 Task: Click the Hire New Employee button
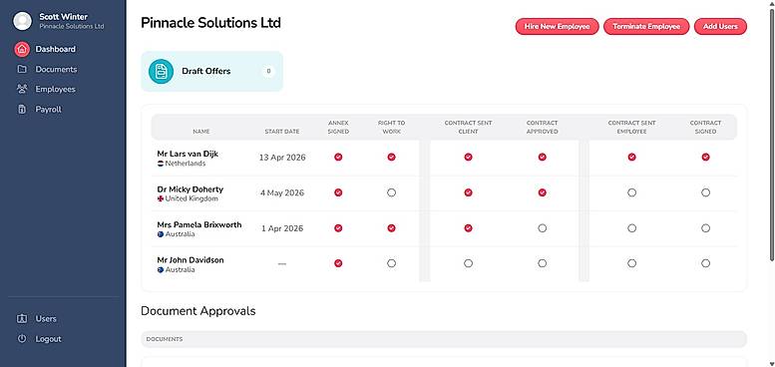coord(557,27)
